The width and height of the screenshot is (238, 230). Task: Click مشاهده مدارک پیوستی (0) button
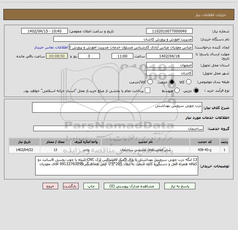click(132, 186)
